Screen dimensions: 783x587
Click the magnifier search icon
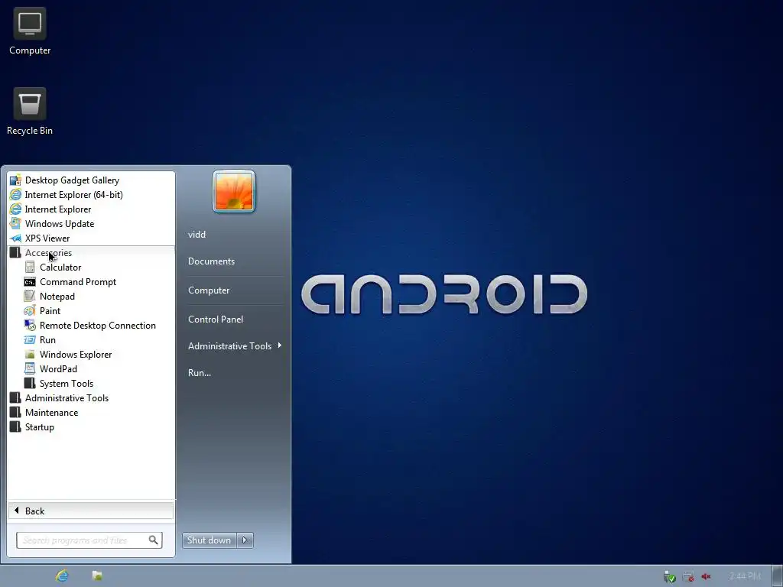pos(153,540)
